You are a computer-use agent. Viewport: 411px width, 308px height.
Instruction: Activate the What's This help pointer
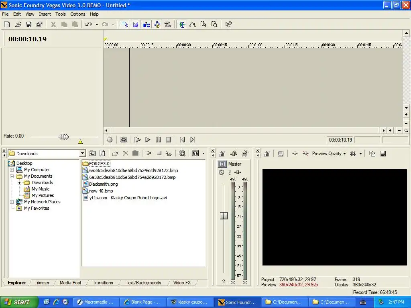click(228, 24)
